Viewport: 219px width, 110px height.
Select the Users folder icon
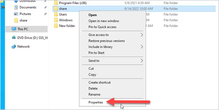click(56, 14)
